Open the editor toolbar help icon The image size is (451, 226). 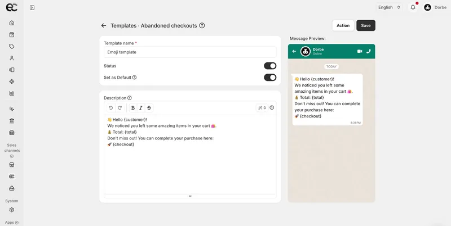click(272, 107)
